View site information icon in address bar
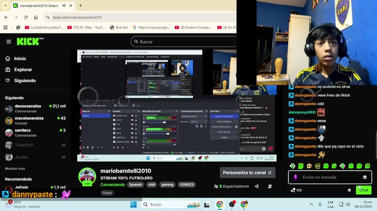This screenshot has width=377, height=211. [48, 17]
